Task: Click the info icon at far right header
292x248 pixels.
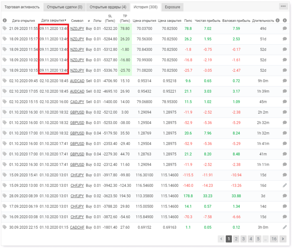Action: tap(285, 21)
